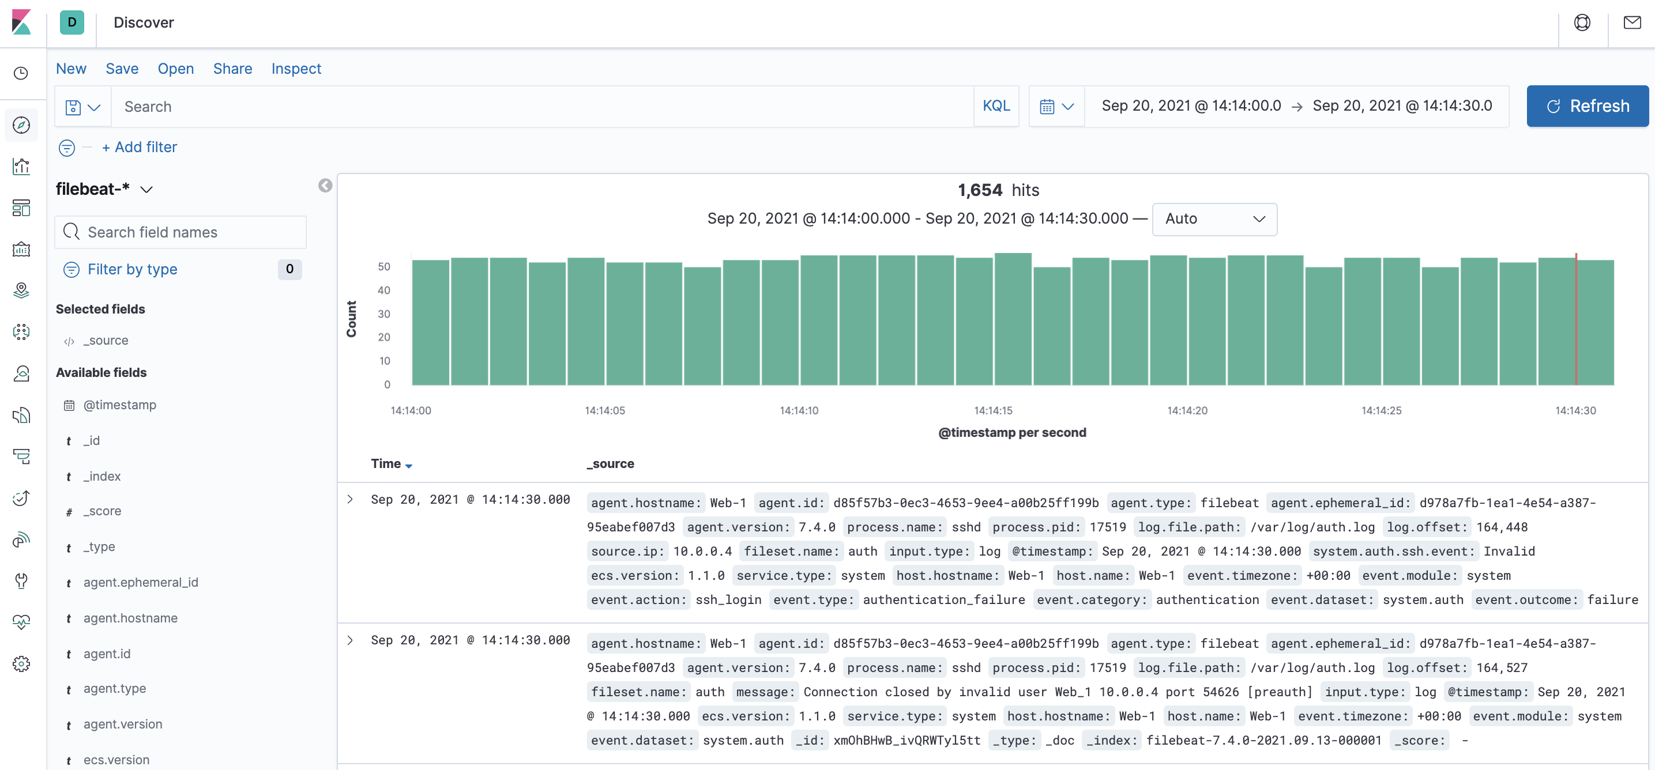Click Inspect in the top menu
Screen dimensions: 1655x770
(295, 69)
